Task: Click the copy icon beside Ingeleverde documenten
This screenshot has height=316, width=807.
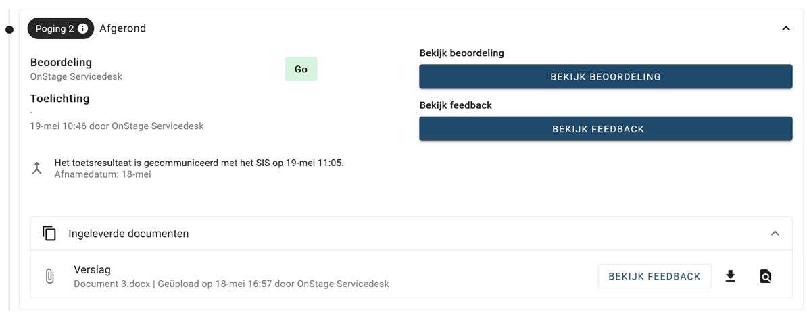Action: click(x=49, y=233)
